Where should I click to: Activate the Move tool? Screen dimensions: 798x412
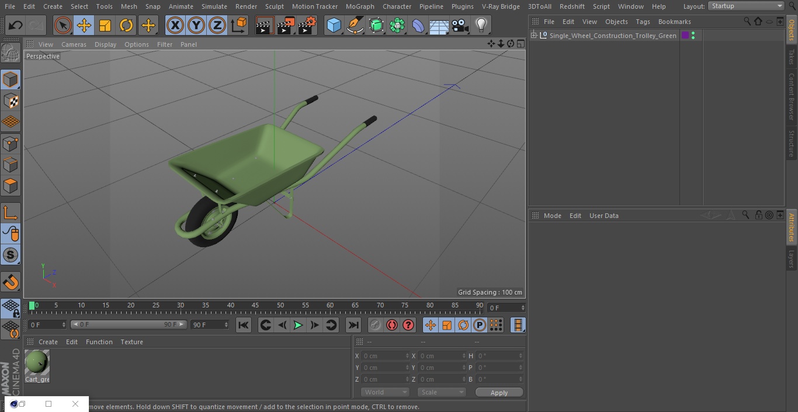(84, 25)
